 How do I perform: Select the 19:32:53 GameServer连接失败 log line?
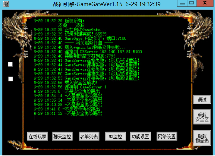(87, 78)
